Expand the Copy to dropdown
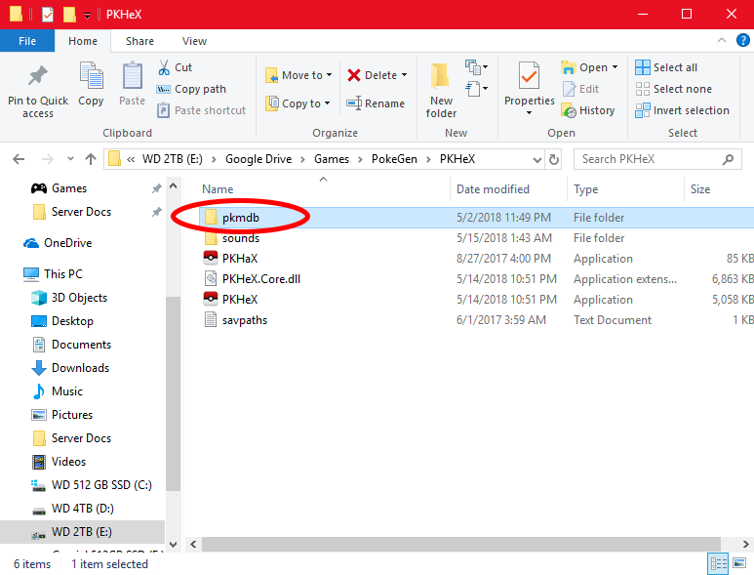 pos(327,103)
